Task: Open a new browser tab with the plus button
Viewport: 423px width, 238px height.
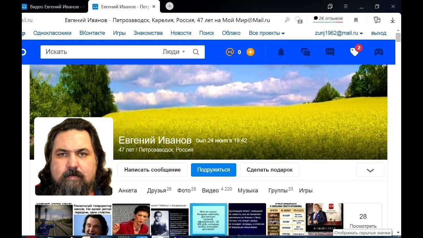Action: click(x=169, y=6)
